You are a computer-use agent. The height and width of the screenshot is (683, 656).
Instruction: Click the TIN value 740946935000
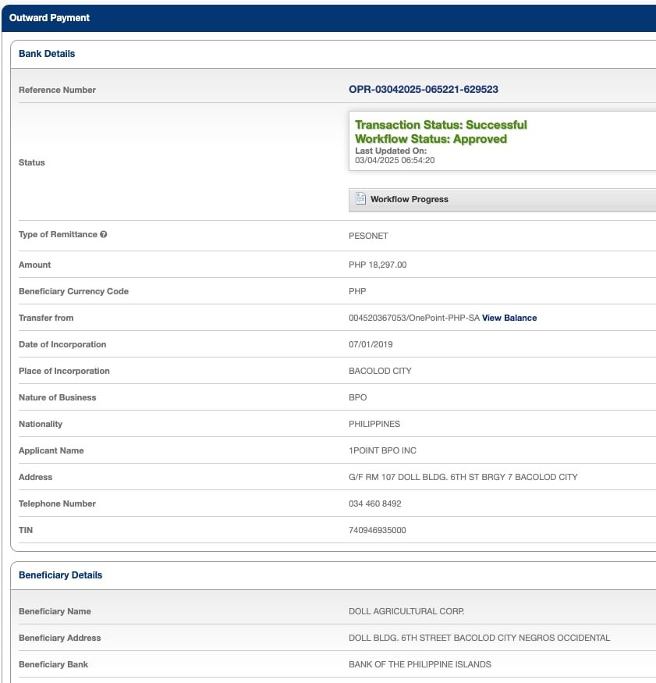(x=377, y=530)
